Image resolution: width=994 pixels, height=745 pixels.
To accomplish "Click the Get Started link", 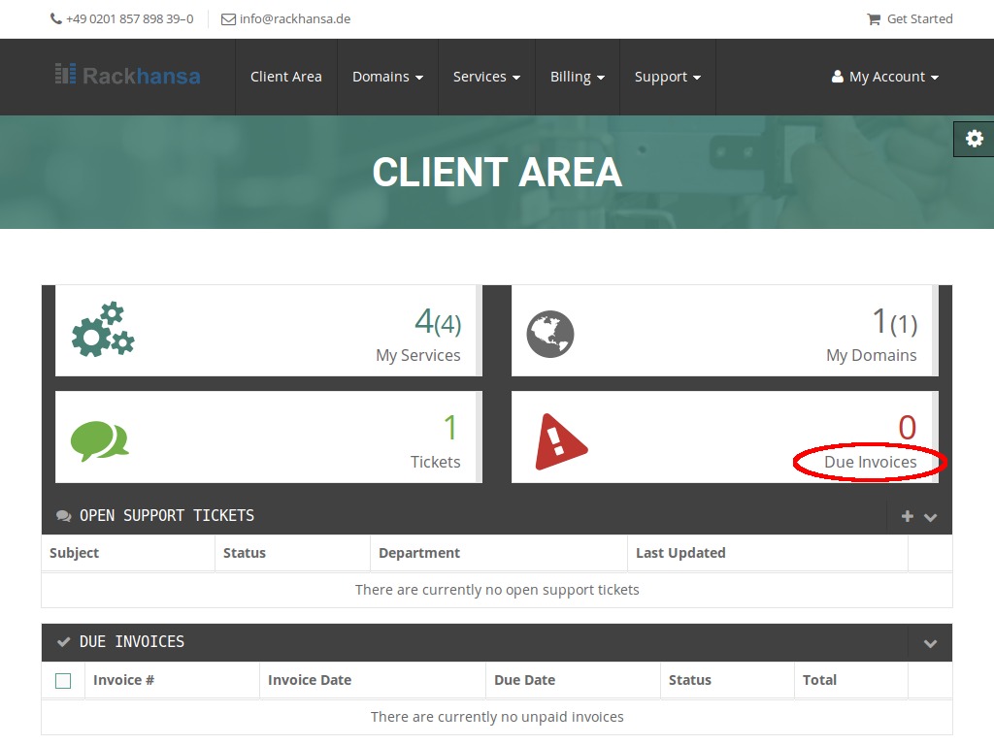I will click(919, 19).
